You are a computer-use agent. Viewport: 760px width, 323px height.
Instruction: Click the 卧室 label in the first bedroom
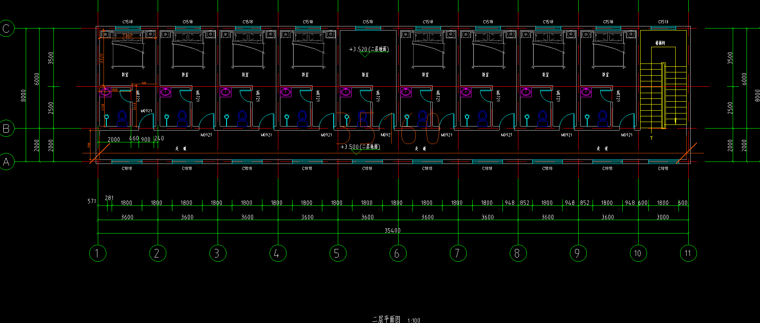125,74
